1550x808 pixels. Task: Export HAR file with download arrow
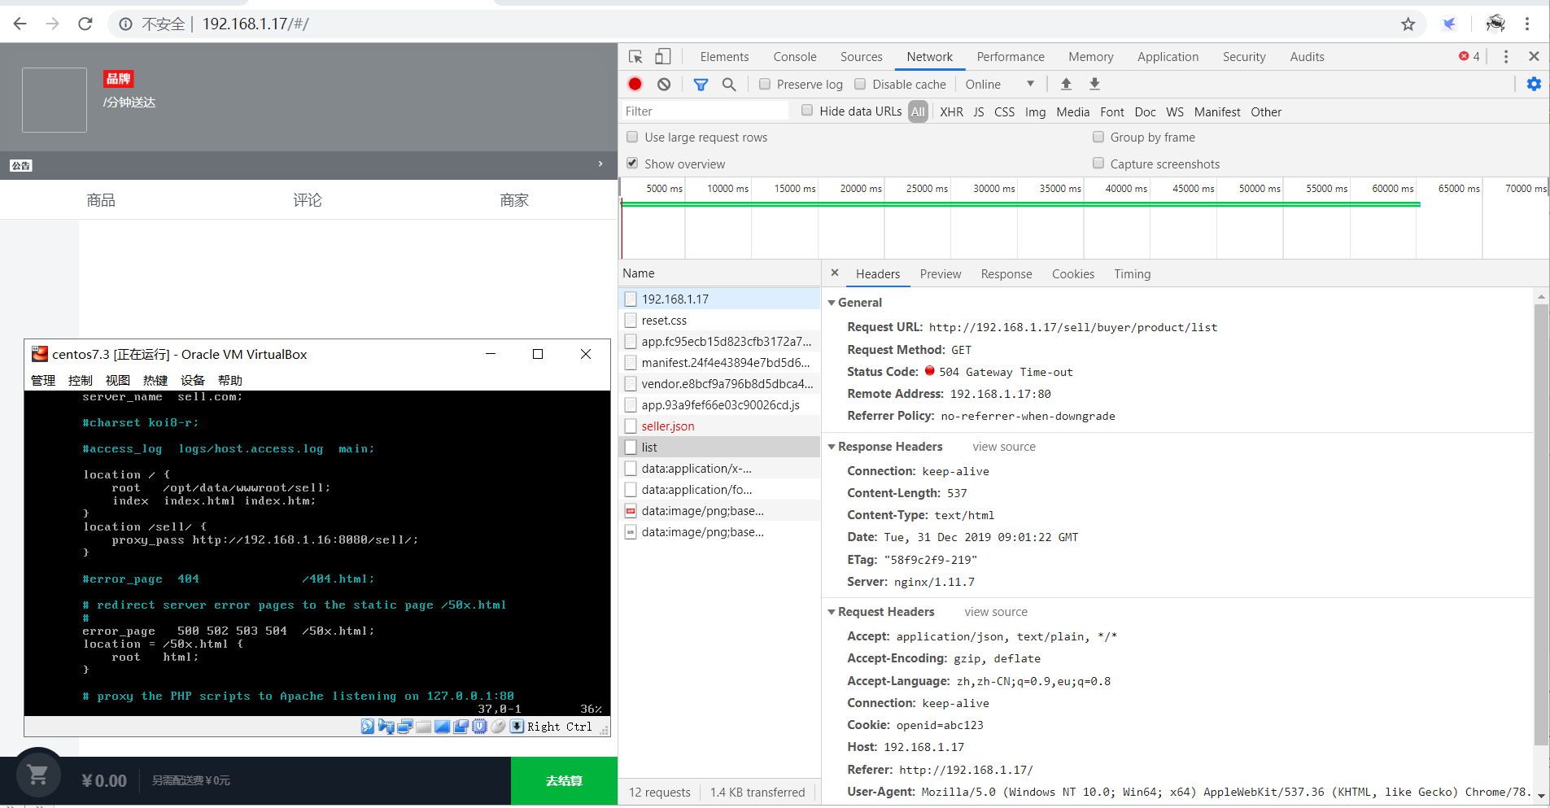(x=1094, y=84)
